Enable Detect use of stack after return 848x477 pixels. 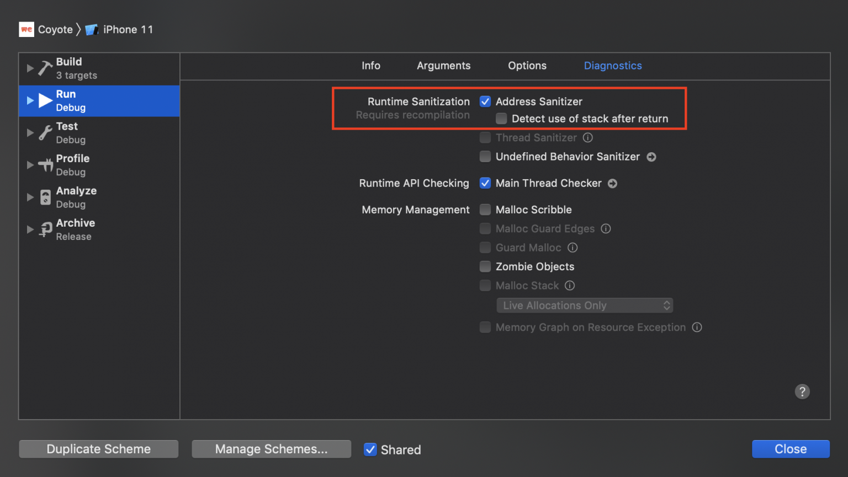tap(501, 118)
